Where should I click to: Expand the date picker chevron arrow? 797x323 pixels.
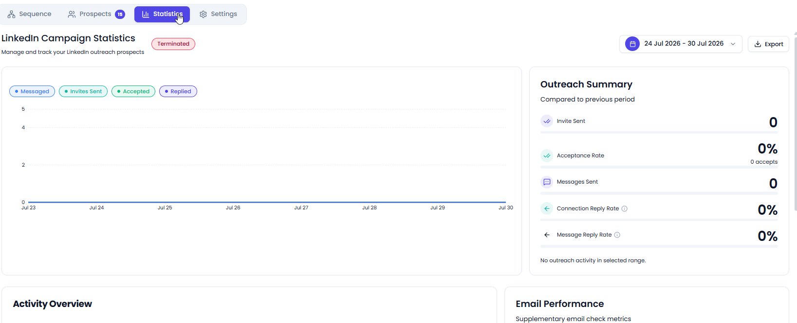733,44
